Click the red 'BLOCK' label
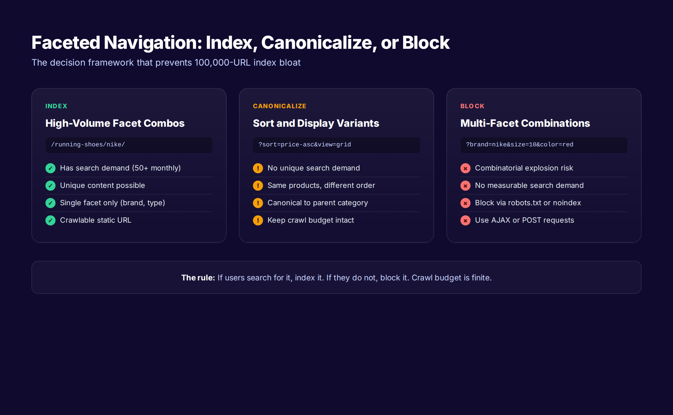Screen dimensions: 673x415 pyautogui.click(x=473, y=106)
